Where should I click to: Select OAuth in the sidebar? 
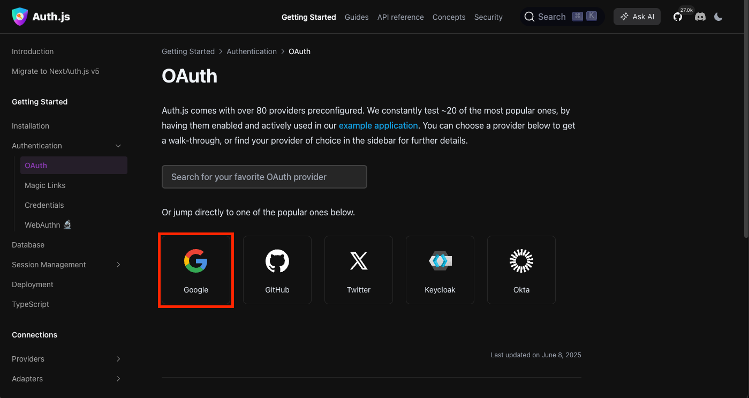[x=74, y=166]
